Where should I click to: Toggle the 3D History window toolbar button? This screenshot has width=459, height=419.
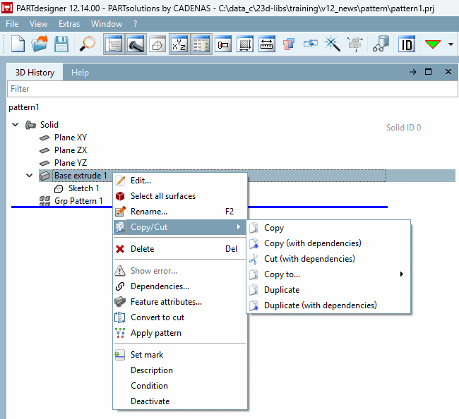tap(114, 44)
